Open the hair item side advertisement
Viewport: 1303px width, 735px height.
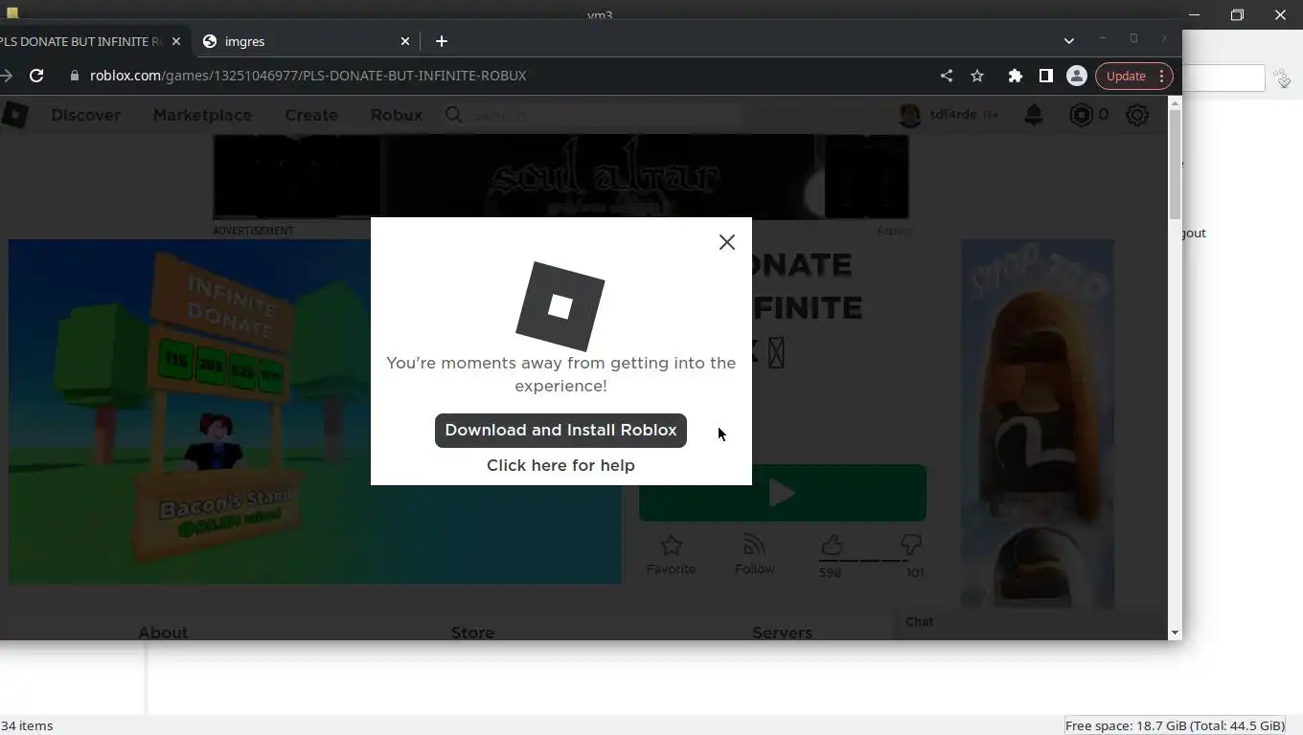point(1038,423)
